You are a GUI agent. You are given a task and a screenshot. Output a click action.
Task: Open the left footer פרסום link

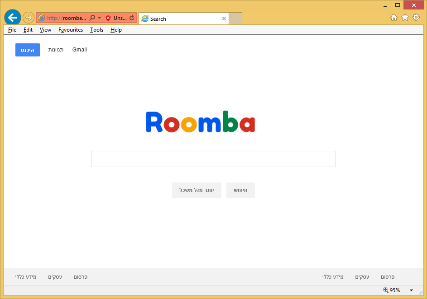[80, 277]
